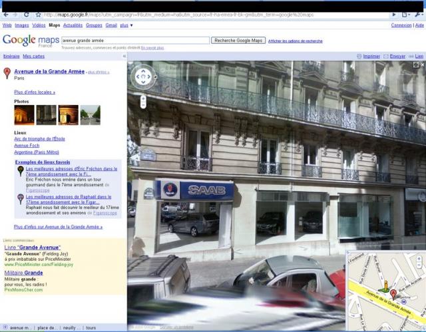This screenshot has width=426, height=332.
Task: Click the browser forward arrow
Action: (x=15, y=15)
